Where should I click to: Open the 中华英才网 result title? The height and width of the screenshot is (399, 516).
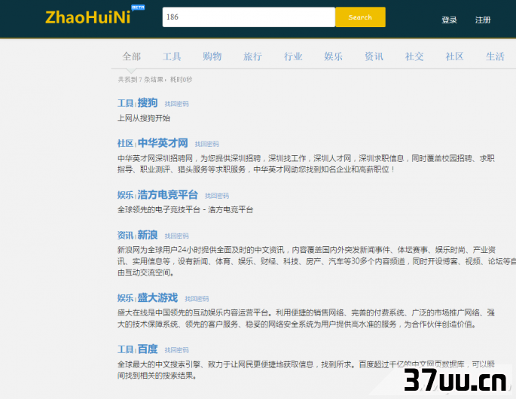163,143
